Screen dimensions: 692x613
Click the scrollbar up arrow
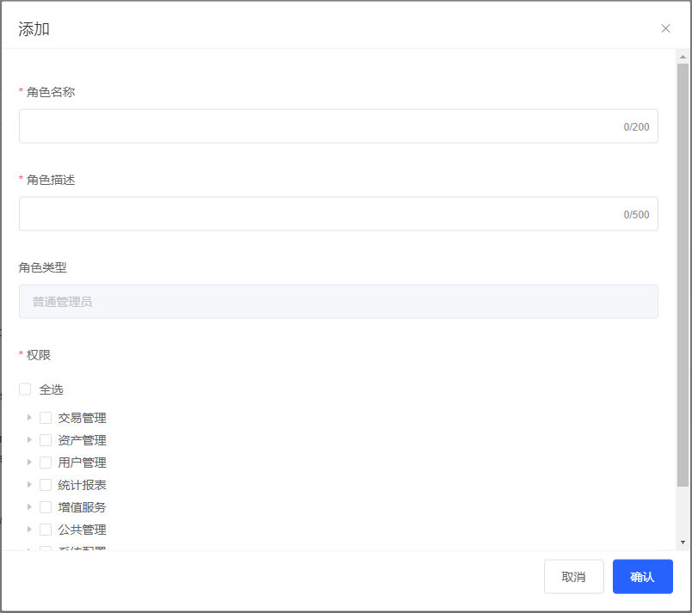click(683, 57)
